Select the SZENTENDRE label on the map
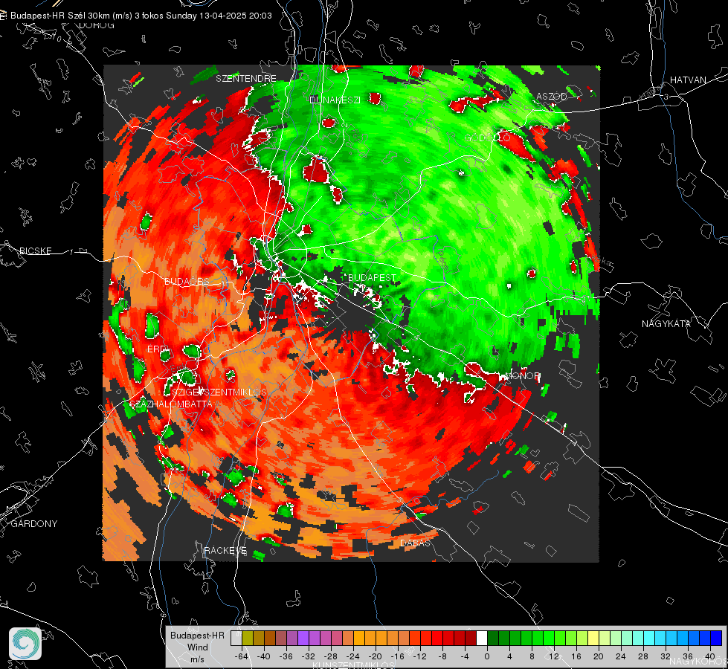Image resolution: width=728 pixels, height=669 pixels. pyautogui.click(x=246, y=79)
